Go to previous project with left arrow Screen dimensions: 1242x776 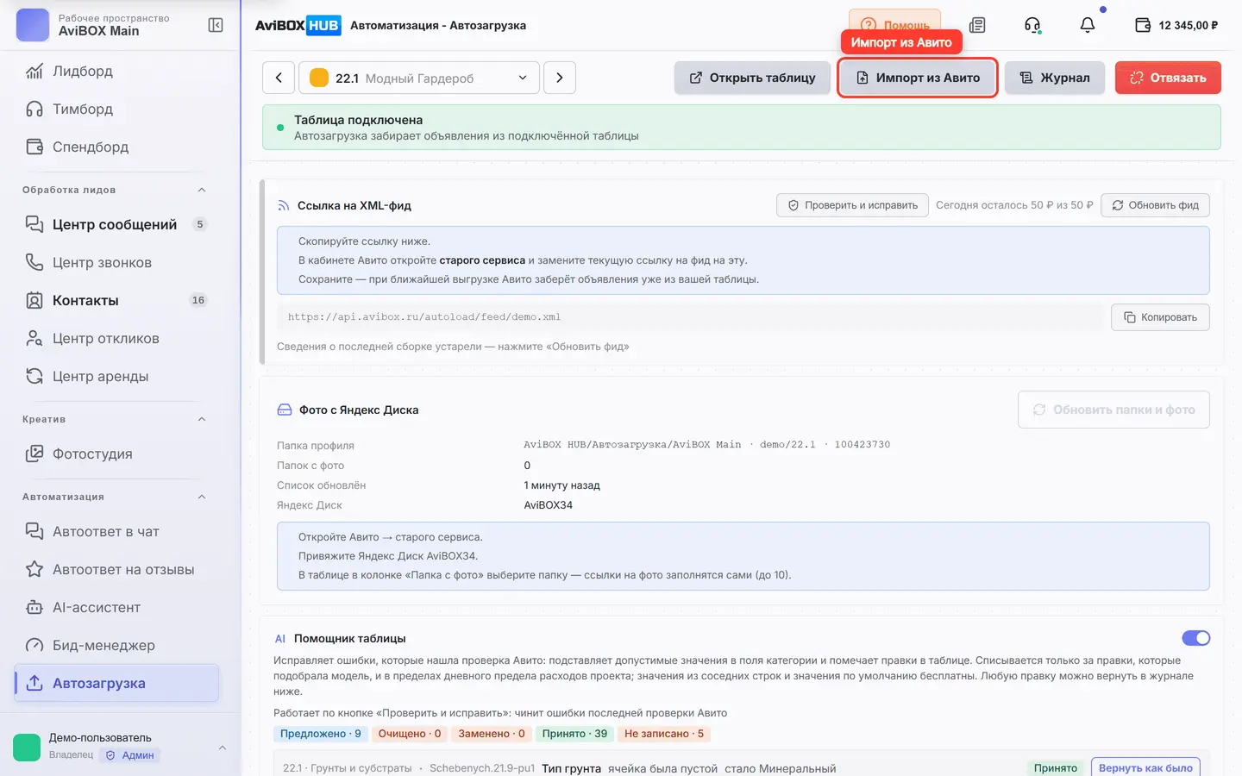tap(279, 78)
